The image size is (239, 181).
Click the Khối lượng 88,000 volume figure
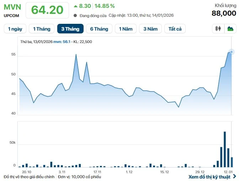click(x=224, y=13)
